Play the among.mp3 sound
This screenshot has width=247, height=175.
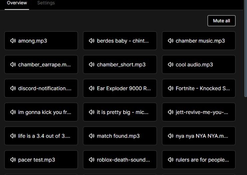(x=41, y=41)
